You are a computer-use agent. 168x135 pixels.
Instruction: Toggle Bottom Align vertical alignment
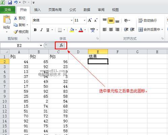117,21
